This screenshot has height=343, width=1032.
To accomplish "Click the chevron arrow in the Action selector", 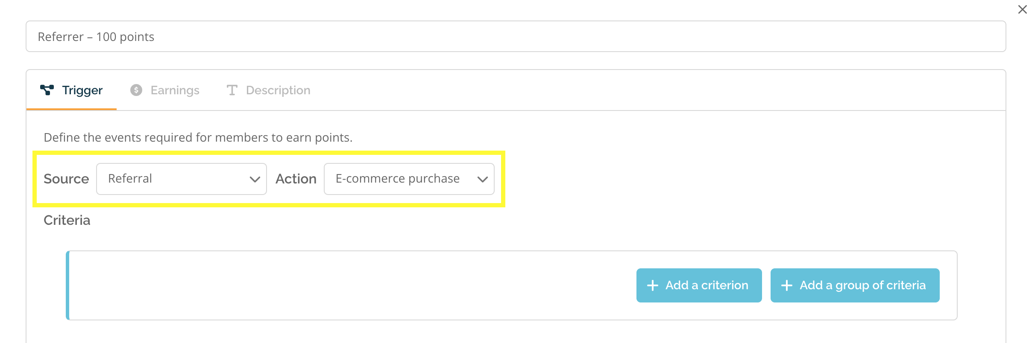I will (483, 180).
